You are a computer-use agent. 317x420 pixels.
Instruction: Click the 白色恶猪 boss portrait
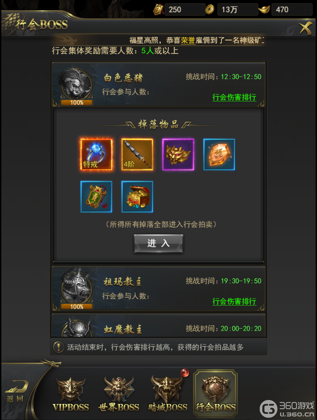(x=76, y=85)
